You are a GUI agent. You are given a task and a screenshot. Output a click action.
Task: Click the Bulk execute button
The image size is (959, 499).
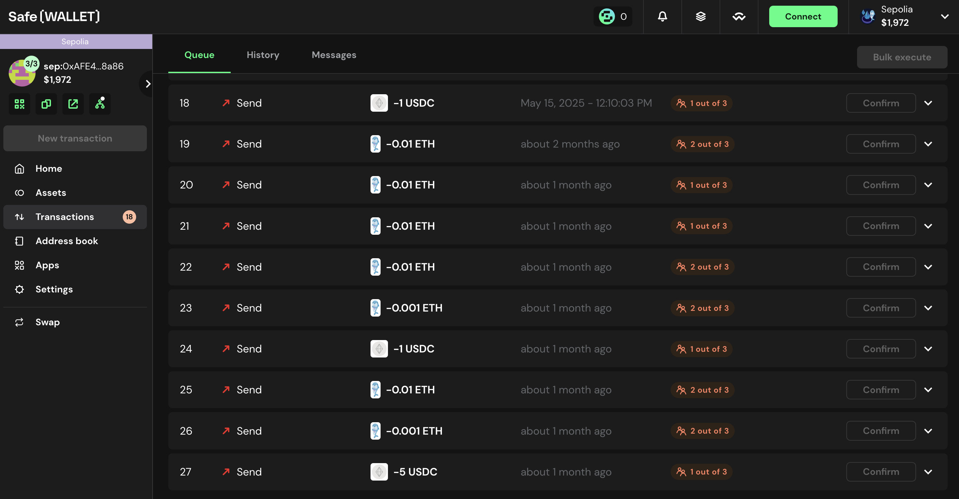tap(902, 57)
